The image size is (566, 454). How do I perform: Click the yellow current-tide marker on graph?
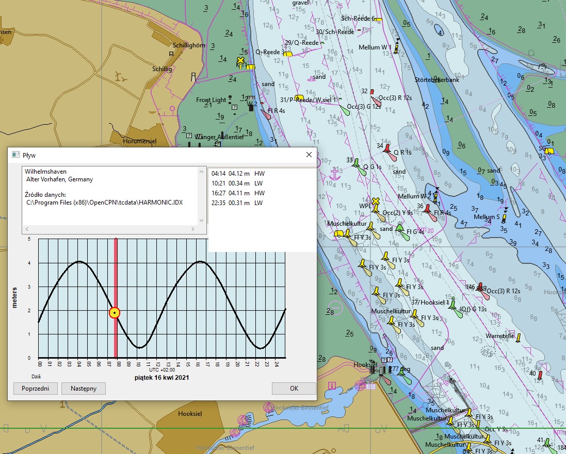pos(115,313)
